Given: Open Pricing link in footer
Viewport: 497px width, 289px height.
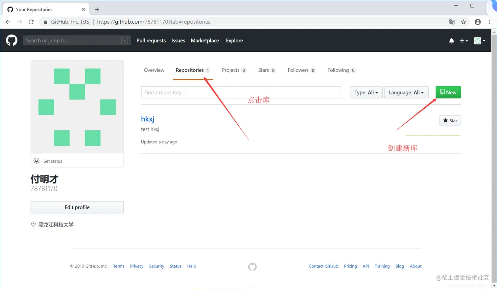Looking at the screenshot, I should pos(350,266).
